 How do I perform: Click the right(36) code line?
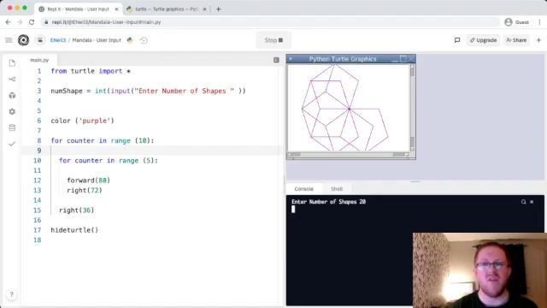point(76,210)
